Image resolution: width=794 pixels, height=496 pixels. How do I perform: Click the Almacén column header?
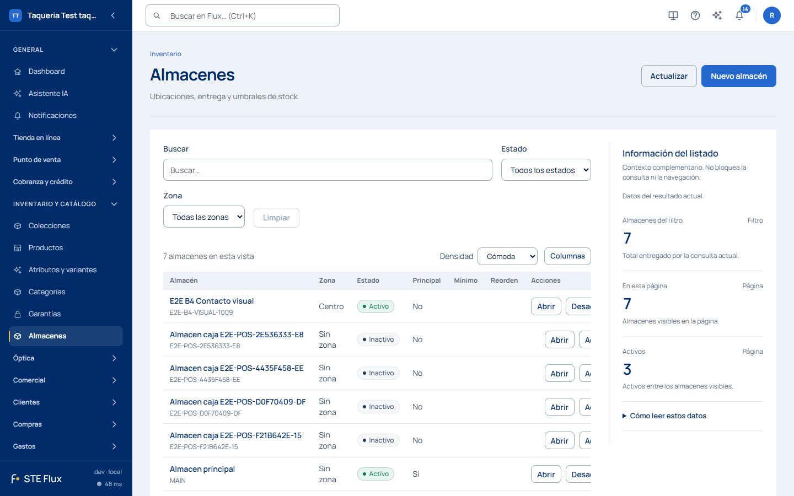pyautogui.click(x=184, y=281)
